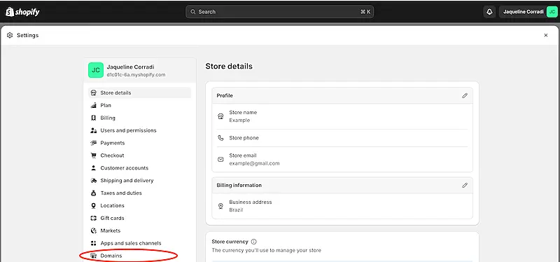Close the Settings panel
The width and height of the screenshot is (560, 262).
pyautogui.click(x=546, y=36)
